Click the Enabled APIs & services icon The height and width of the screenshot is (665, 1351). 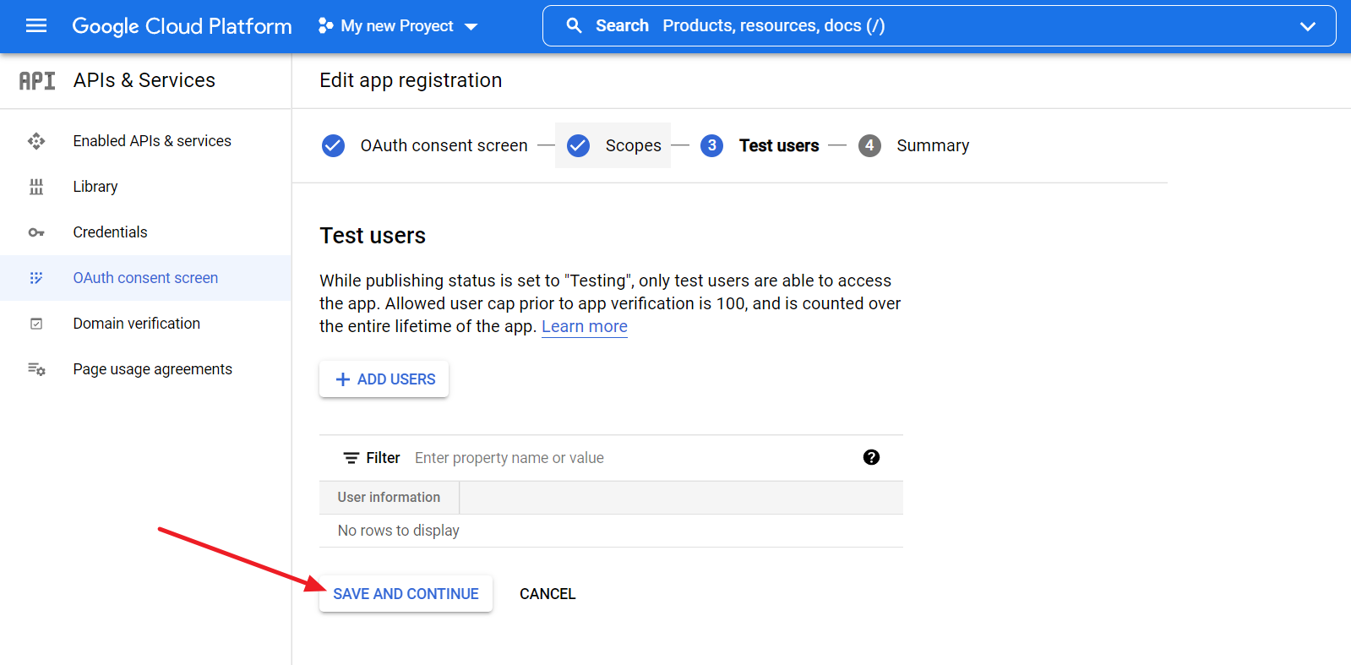[x=36, y=141]
